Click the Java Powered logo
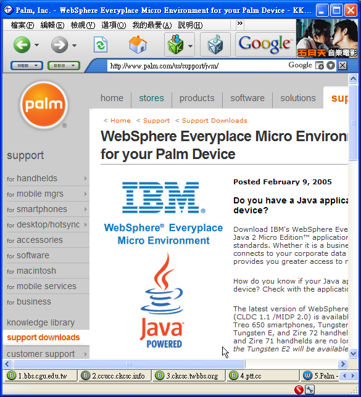Screen dimensions: 361x397 162,301
